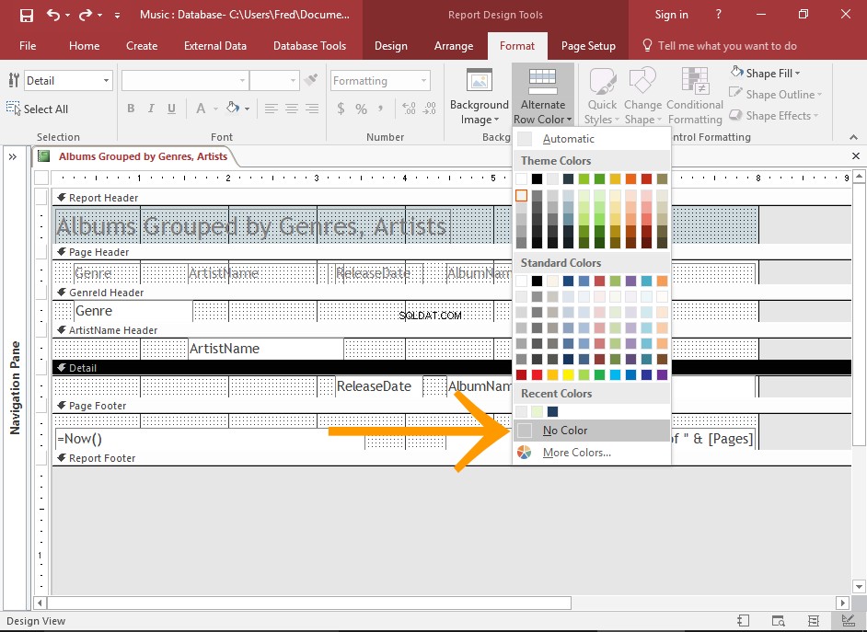Click the Save icon in title bar
The height and width of the screenshot is (632, 867).
[x=27, y=15]
